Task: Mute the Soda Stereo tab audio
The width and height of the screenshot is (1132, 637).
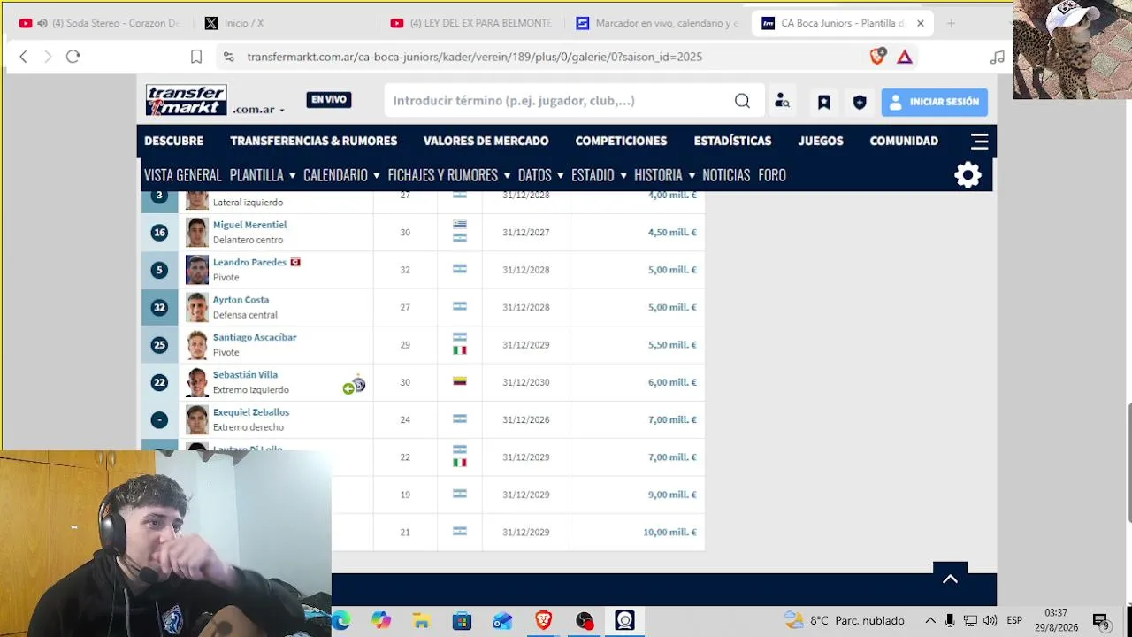Action: pos(42,23)
